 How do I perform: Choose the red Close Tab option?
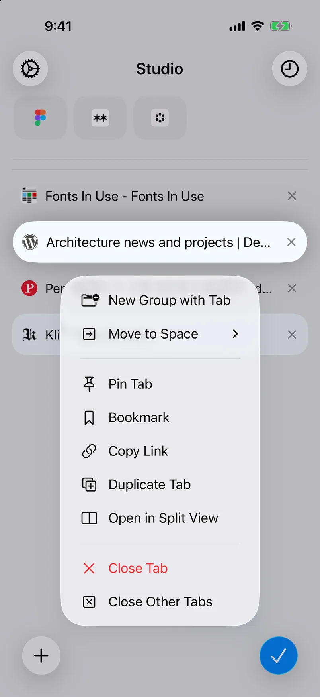(160, 568)
